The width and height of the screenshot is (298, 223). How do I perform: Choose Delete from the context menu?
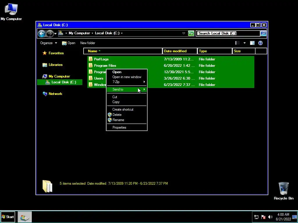click(127, 115)
